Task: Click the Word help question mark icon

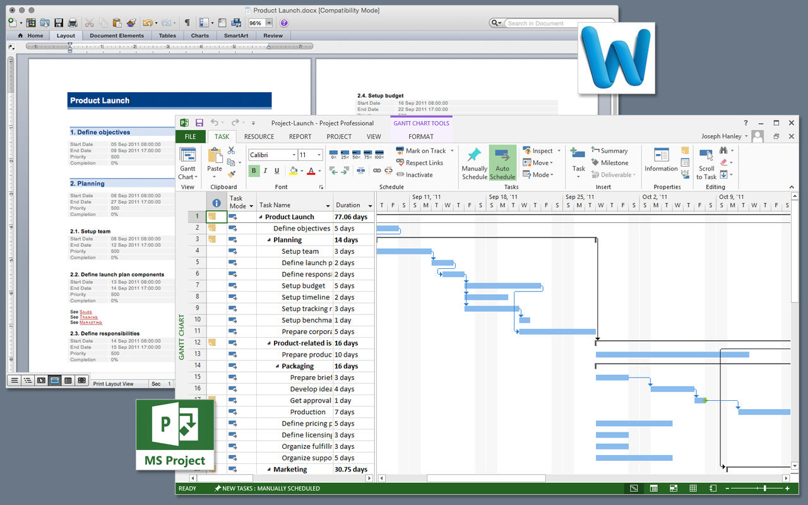Action: click(x=284, y=23)
